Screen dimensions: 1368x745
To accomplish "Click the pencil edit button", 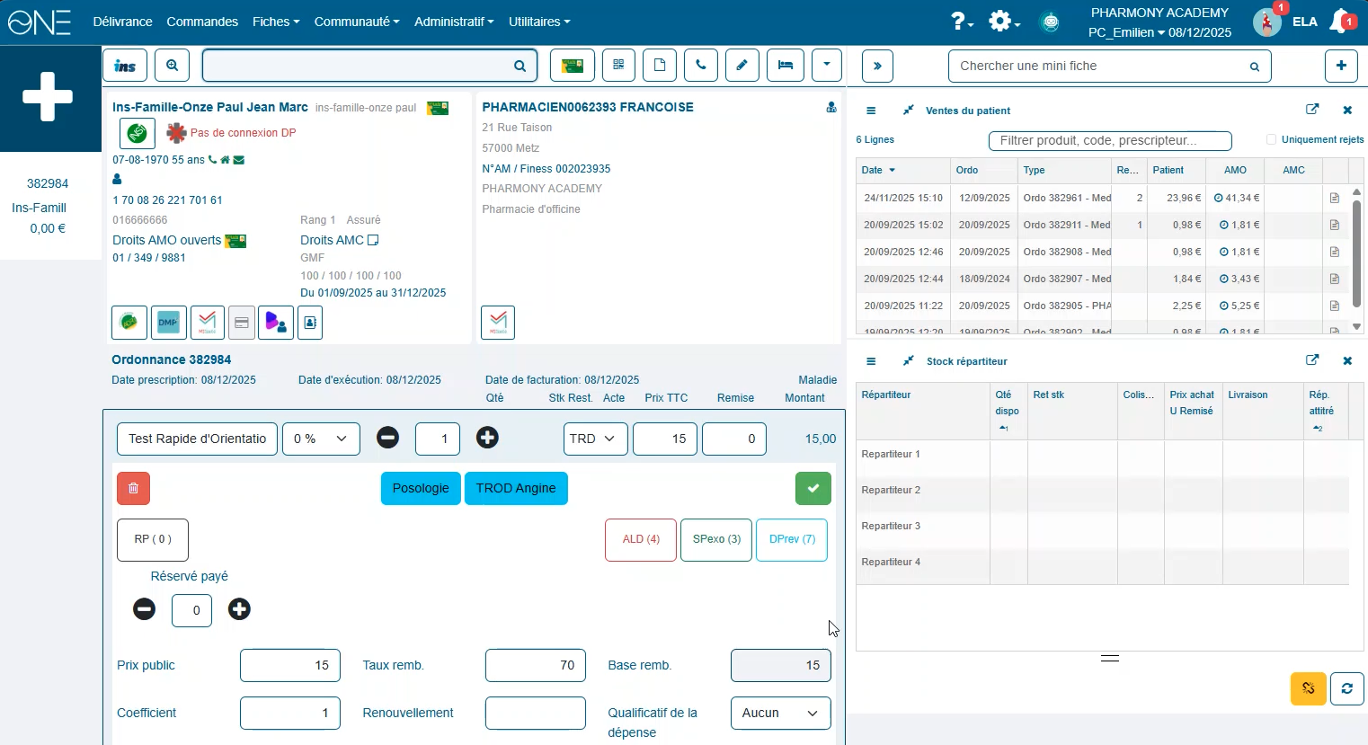I will 742,66.
